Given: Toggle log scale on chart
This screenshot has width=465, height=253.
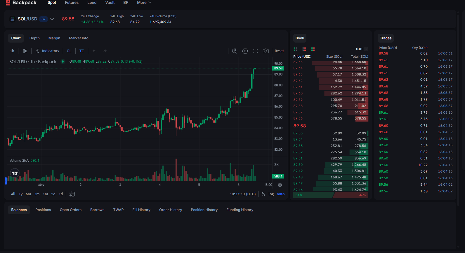Looking at the screenshot, I should click(271, 194).
